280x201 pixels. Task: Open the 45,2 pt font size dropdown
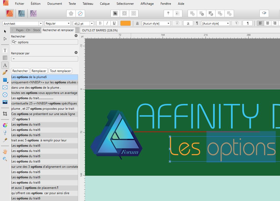[x=92, y=23]
